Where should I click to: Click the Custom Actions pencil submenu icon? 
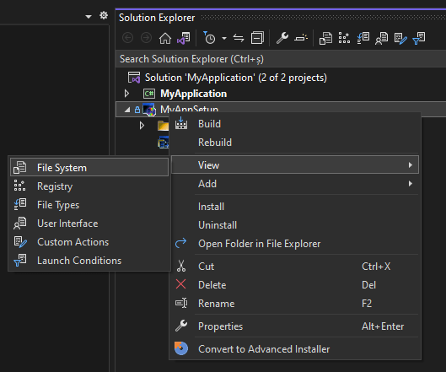[20, 241]
